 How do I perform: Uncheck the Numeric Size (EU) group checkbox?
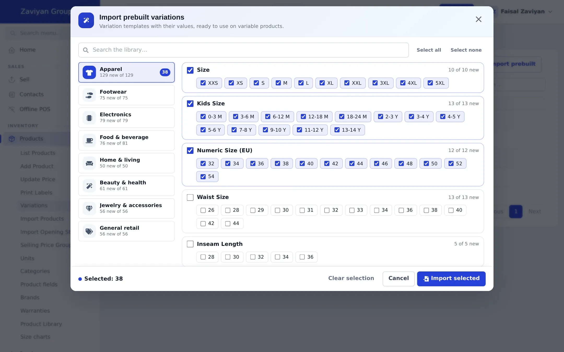pyautogui.click(x=190, y=151)
